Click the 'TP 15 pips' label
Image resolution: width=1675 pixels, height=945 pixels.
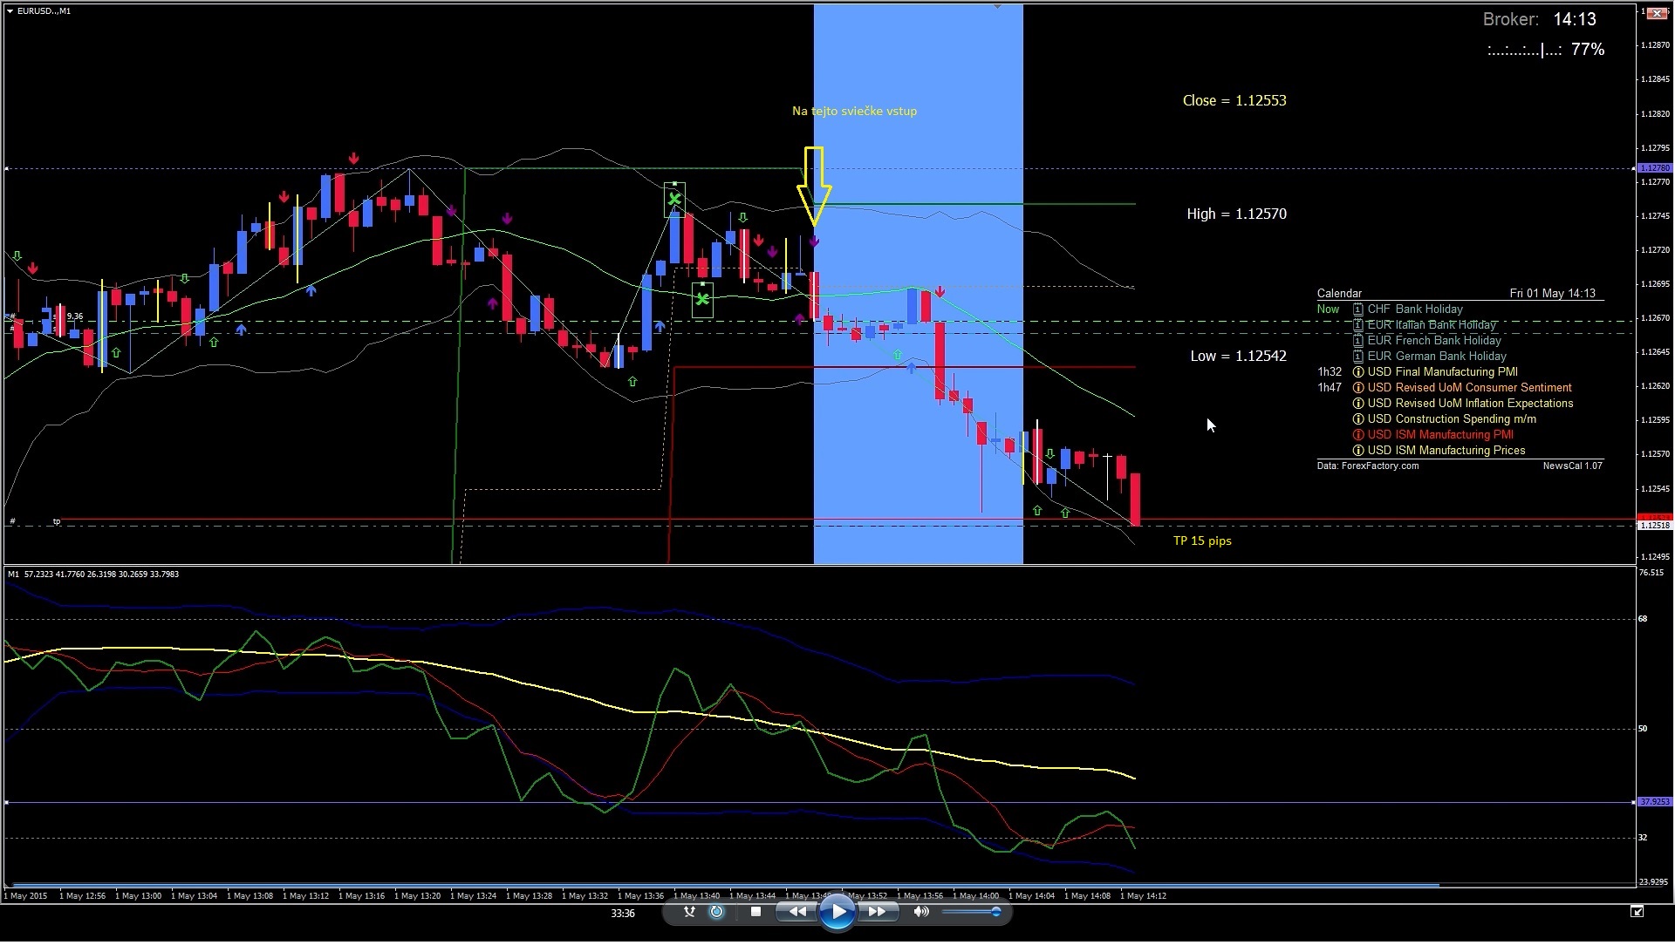1202,541
